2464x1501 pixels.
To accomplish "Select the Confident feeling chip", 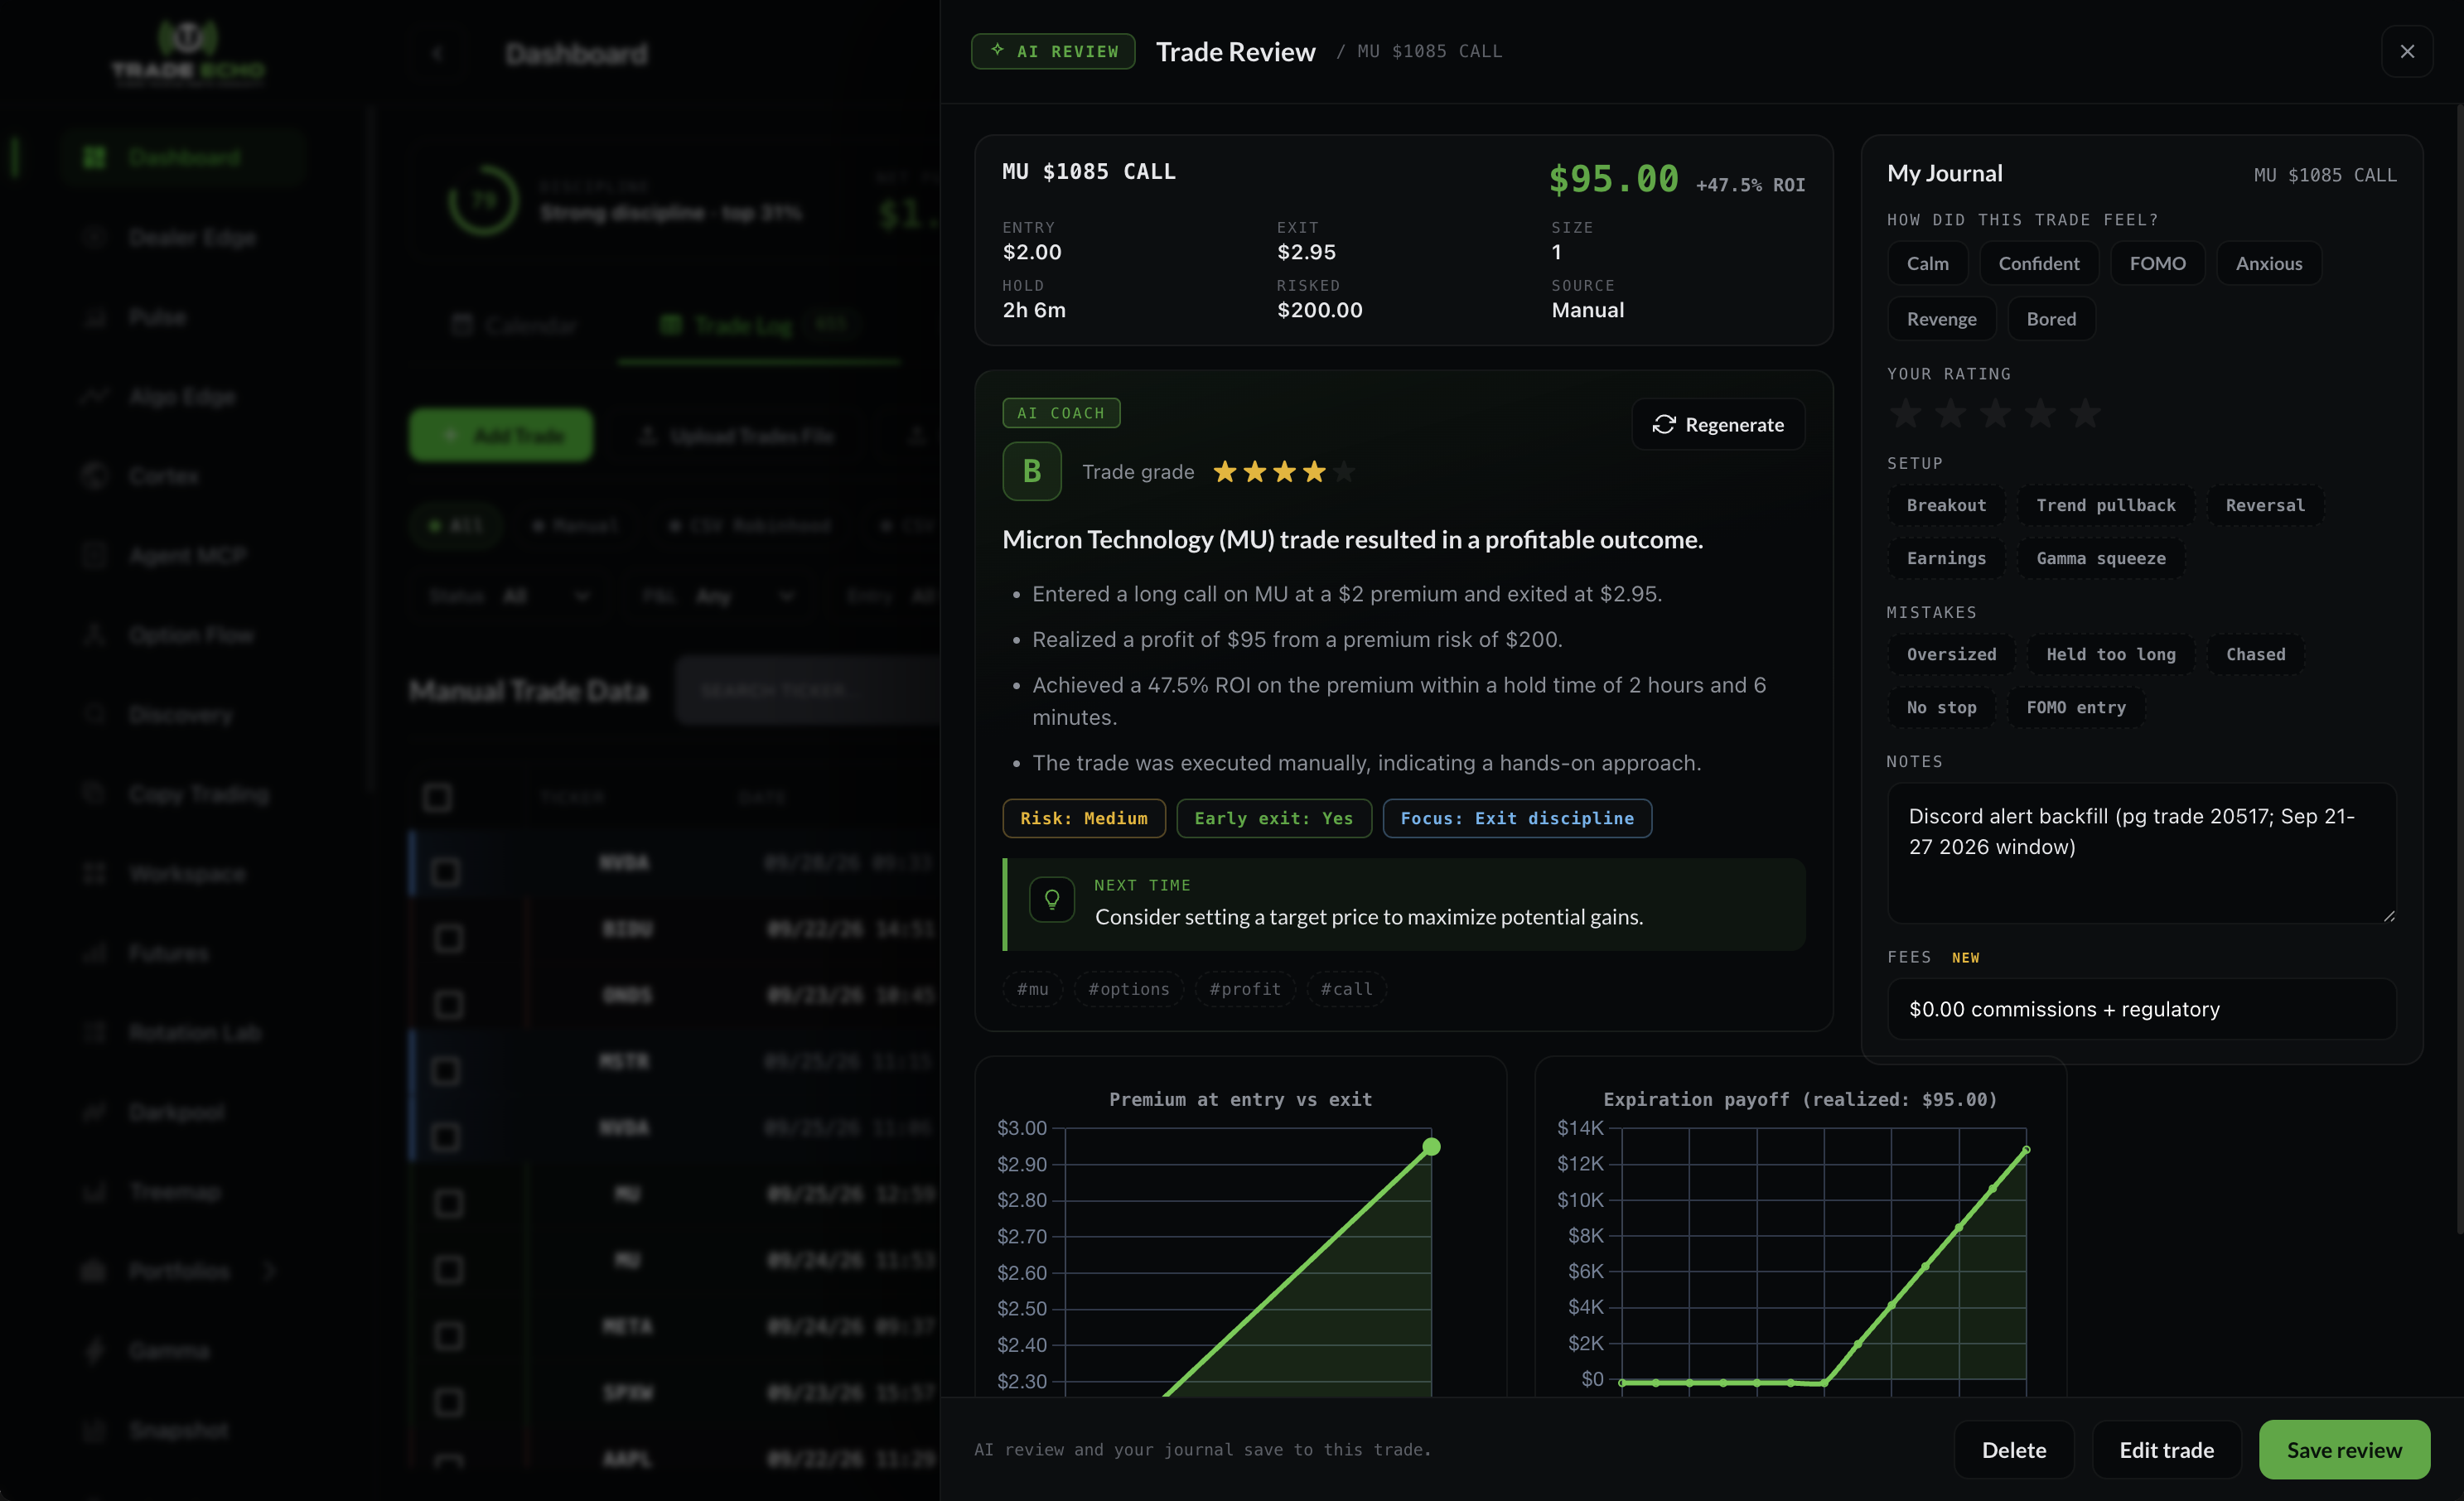I will 2038,263.
